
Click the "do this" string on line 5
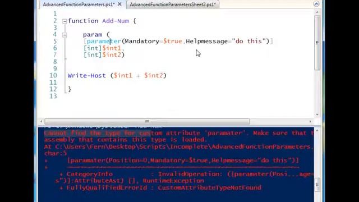(249, 41)
